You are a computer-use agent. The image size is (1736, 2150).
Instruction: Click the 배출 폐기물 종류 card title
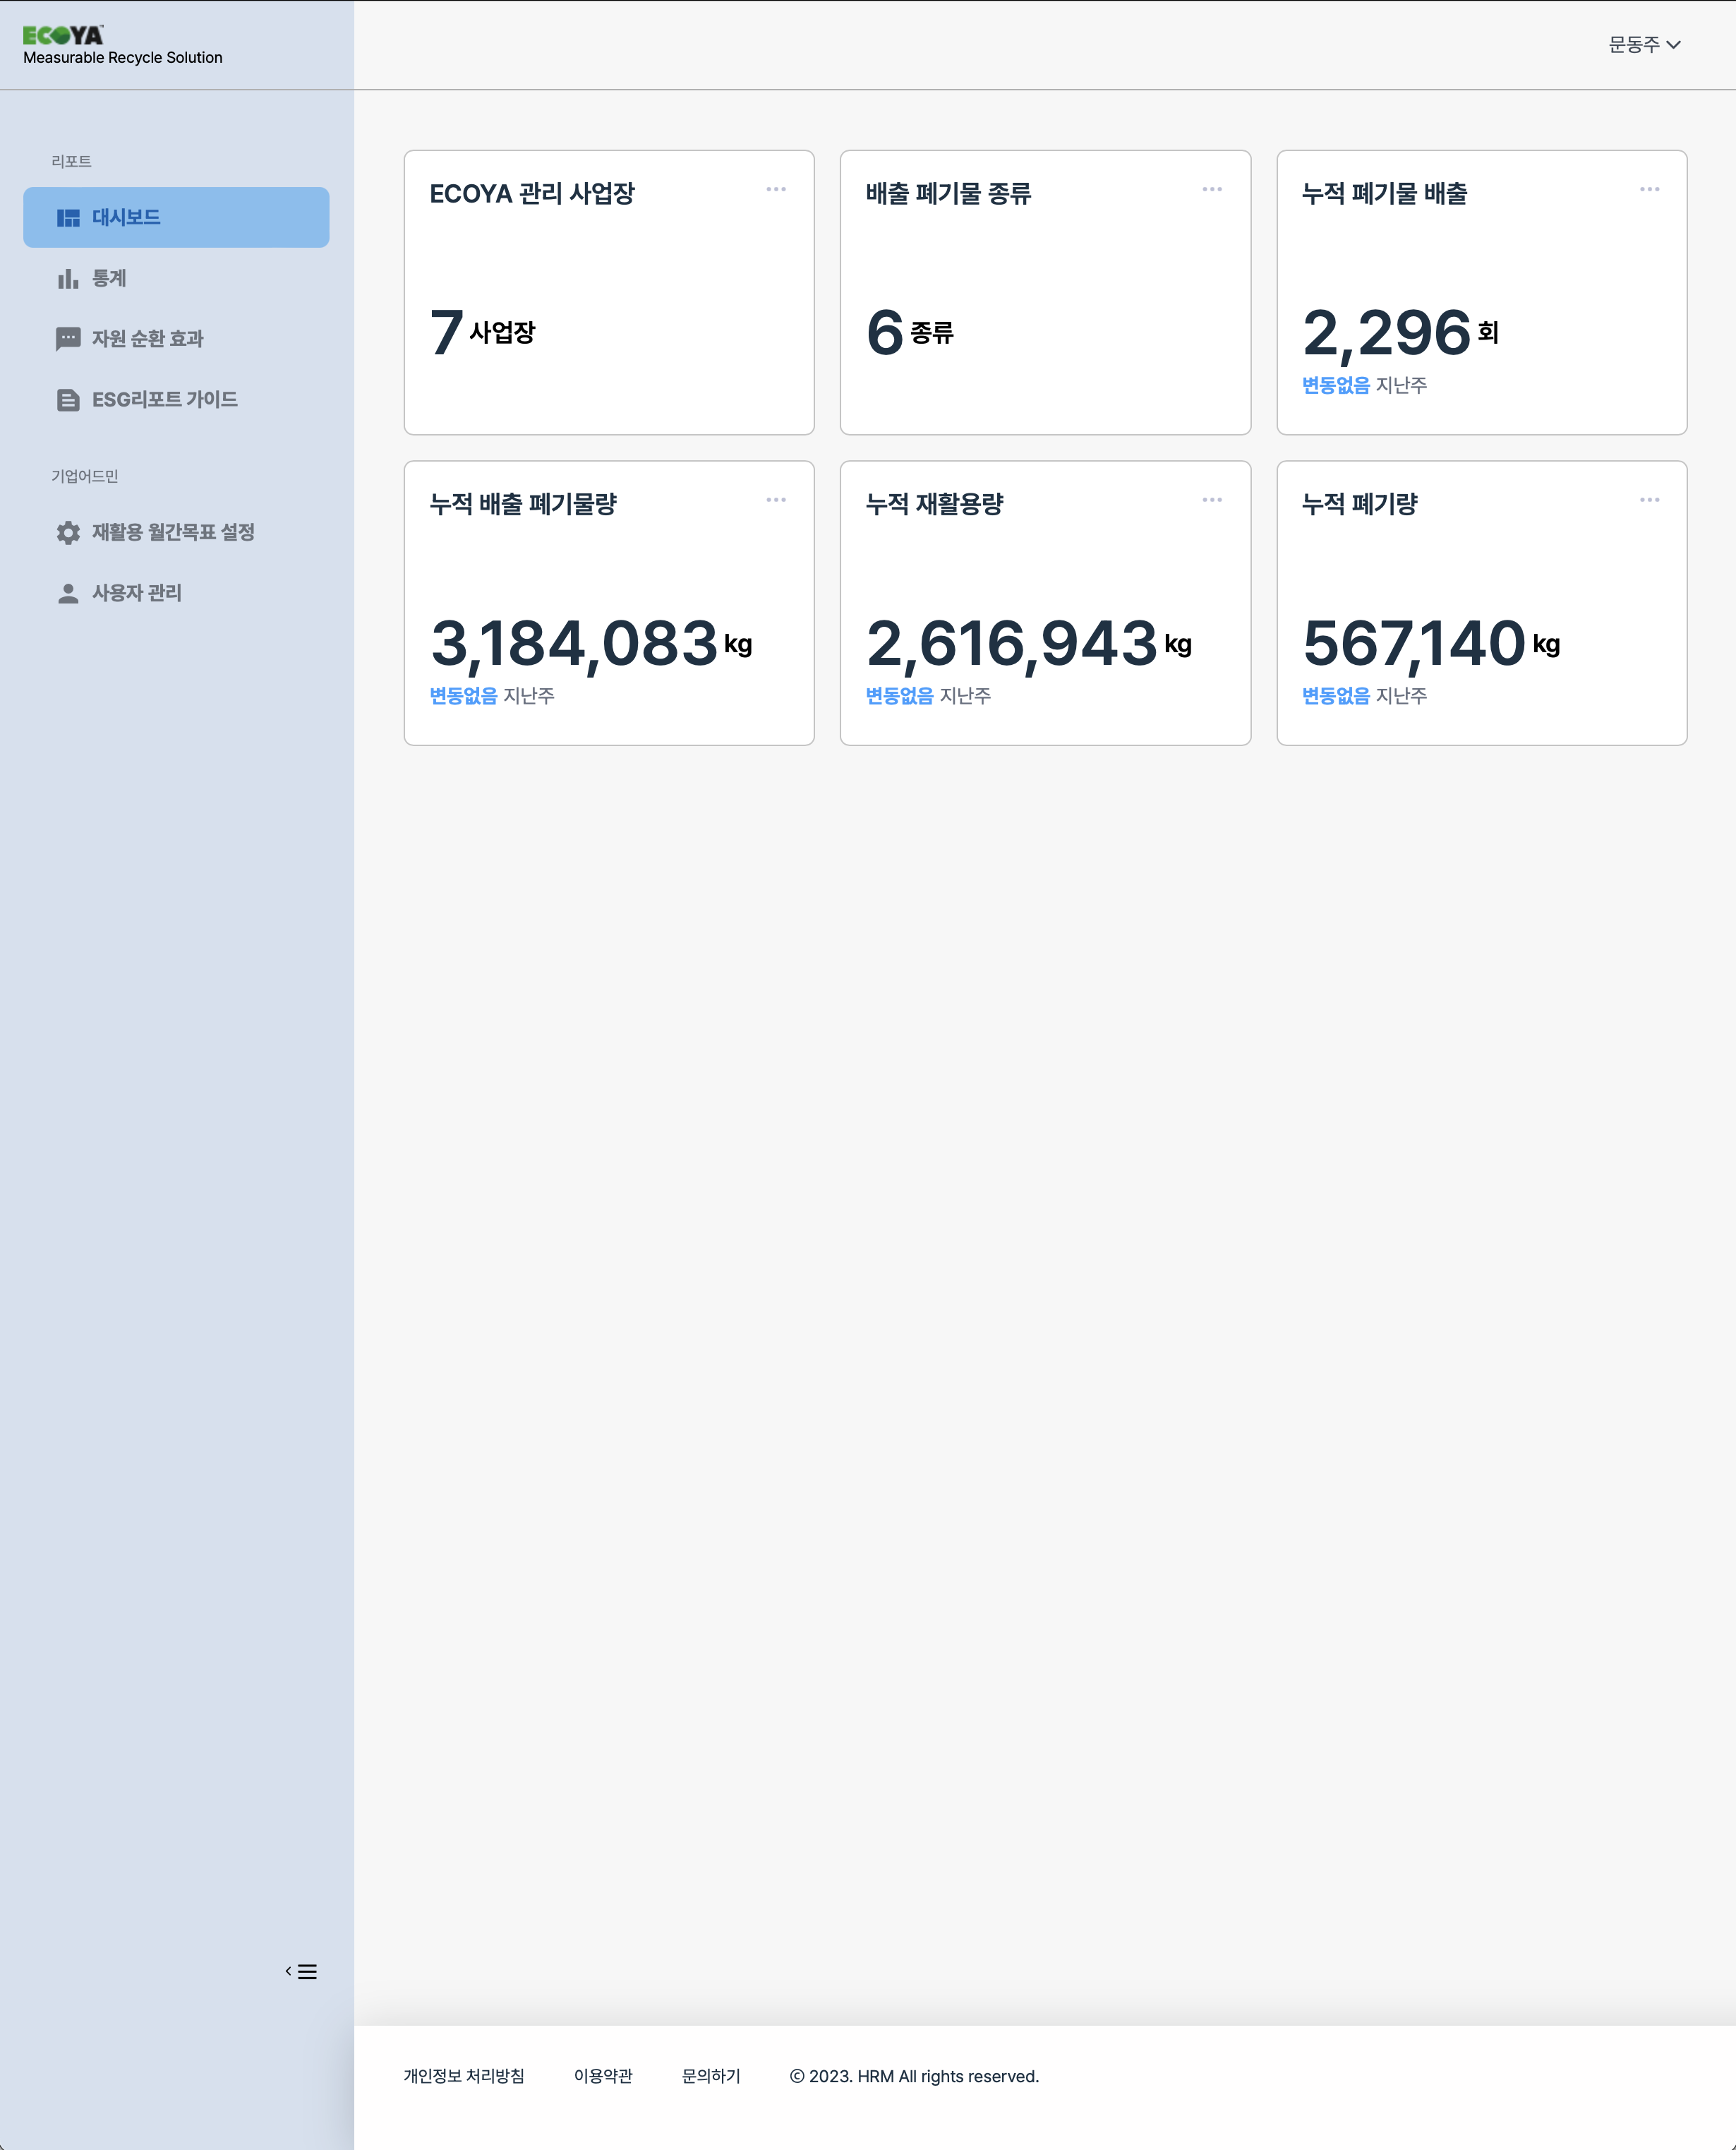[x=948, y=194]
